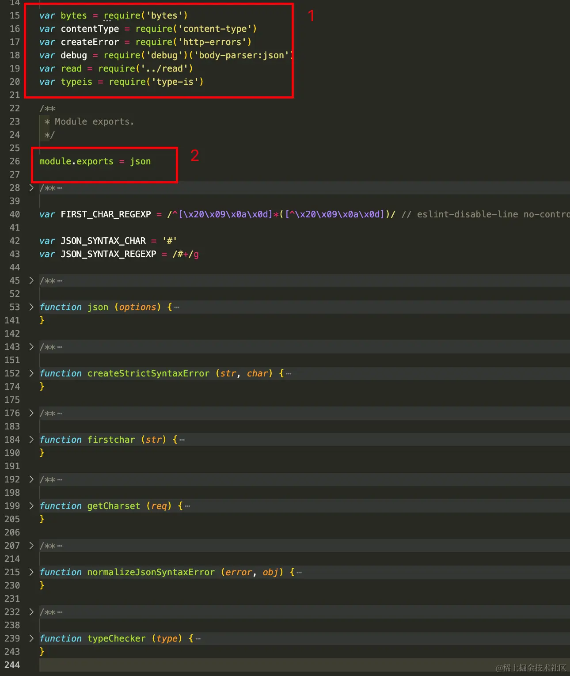Place cursor on empty line 244
This screenshot has height=676, width=570.
pos(304,665)
